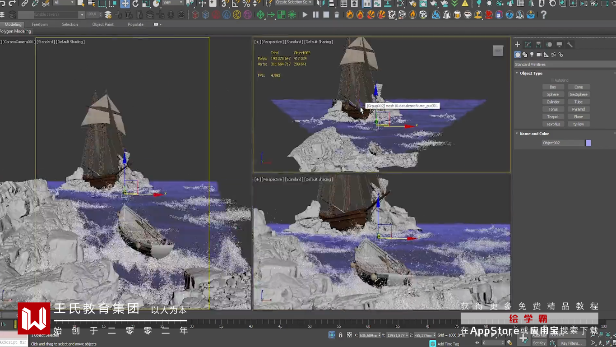Click the red cube icon

click(x=195, y=15)
